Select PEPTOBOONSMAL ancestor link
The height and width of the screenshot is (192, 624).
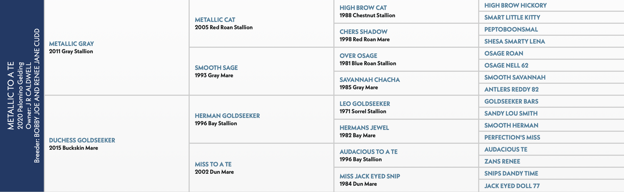tap(511, 29)
